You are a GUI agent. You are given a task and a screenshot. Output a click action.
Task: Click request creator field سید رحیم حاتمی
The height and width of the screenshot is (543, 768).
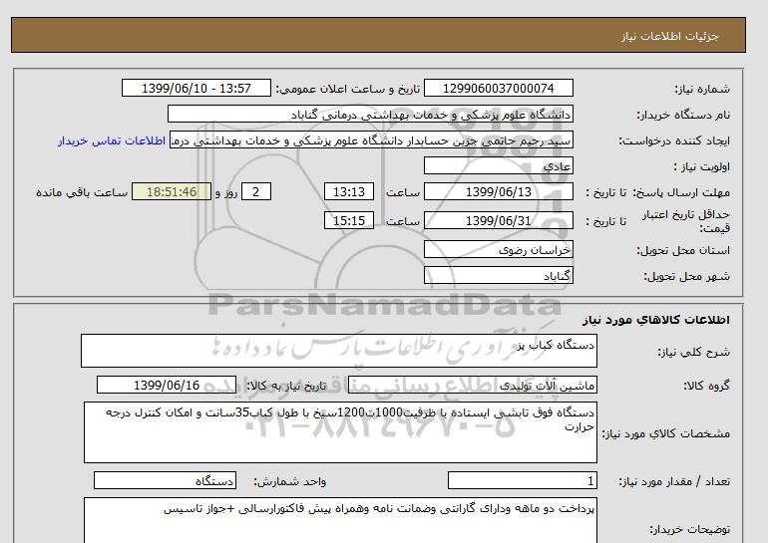371,139
